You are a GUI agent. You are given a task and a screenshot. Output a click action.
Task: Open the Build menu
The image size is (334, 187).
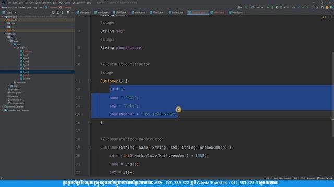pyautogui.click(x=55, y=3)
